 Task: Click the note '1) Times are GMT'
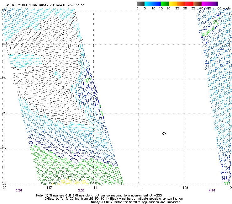[59, 196]
